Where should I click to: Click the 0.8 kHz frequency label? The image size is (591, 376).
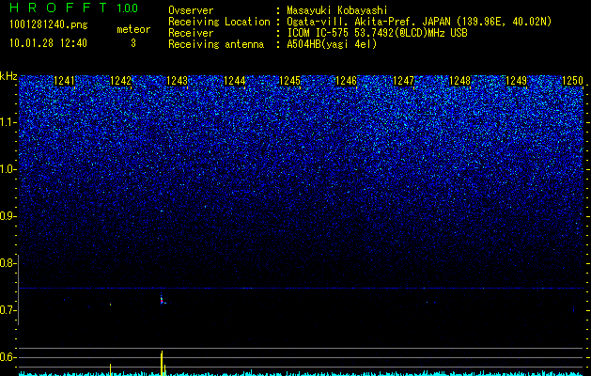click(x=8, y=263)
